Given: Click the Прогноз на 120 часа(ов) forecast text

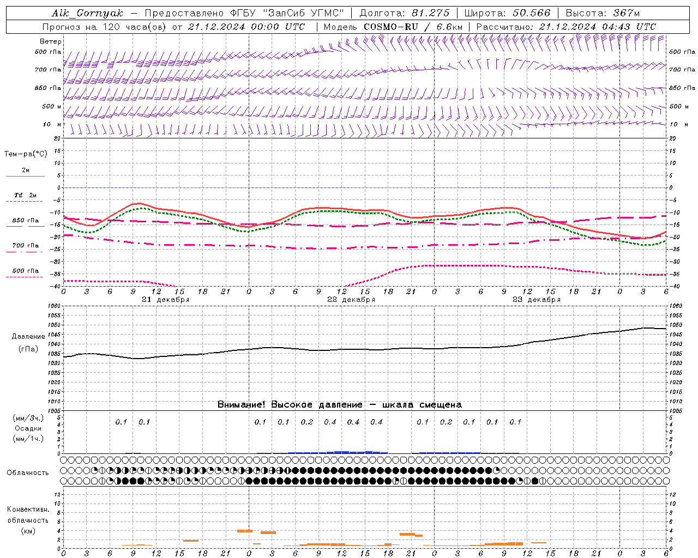Looking at the screenshot, I should point(105,27).
